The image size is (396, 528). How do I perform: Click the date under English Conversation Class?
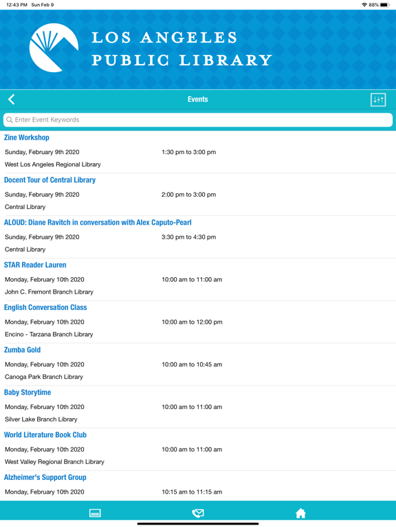(45, 322)
